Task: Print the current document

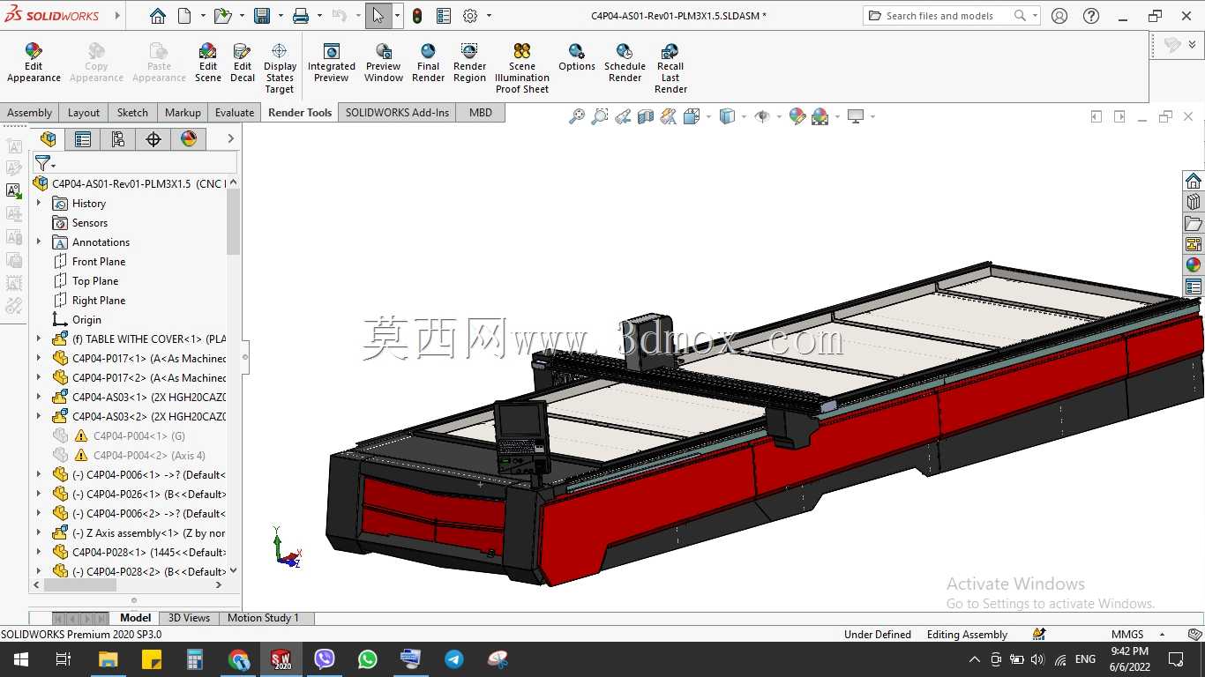Action: (x=301, y=16)
